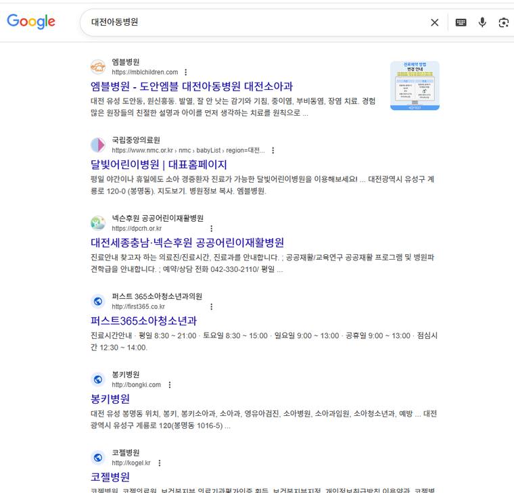
Task: Open more options for mblchildren.com result
Action: tap(186, 72)
